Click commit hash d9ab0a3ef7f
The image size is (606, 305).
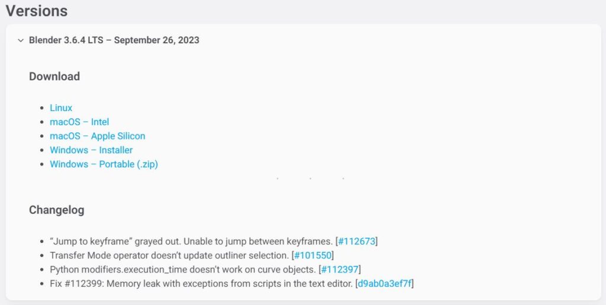pyautogui.click(x=385, y=284)
